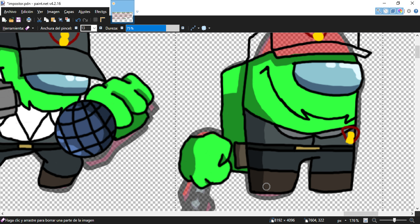The width and height of the screenshot is (420, 224).
Task: Click the minus button beside Dureza
Action: 122,28
